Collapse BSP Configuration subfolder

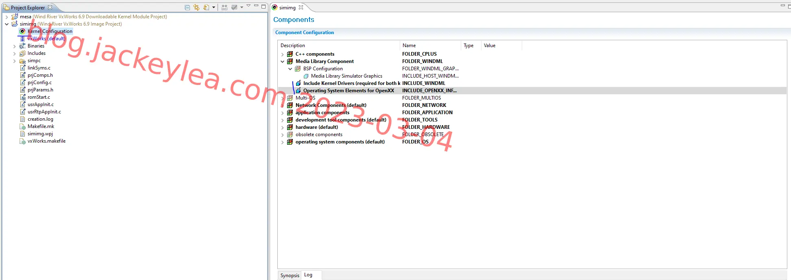[290, 69]
